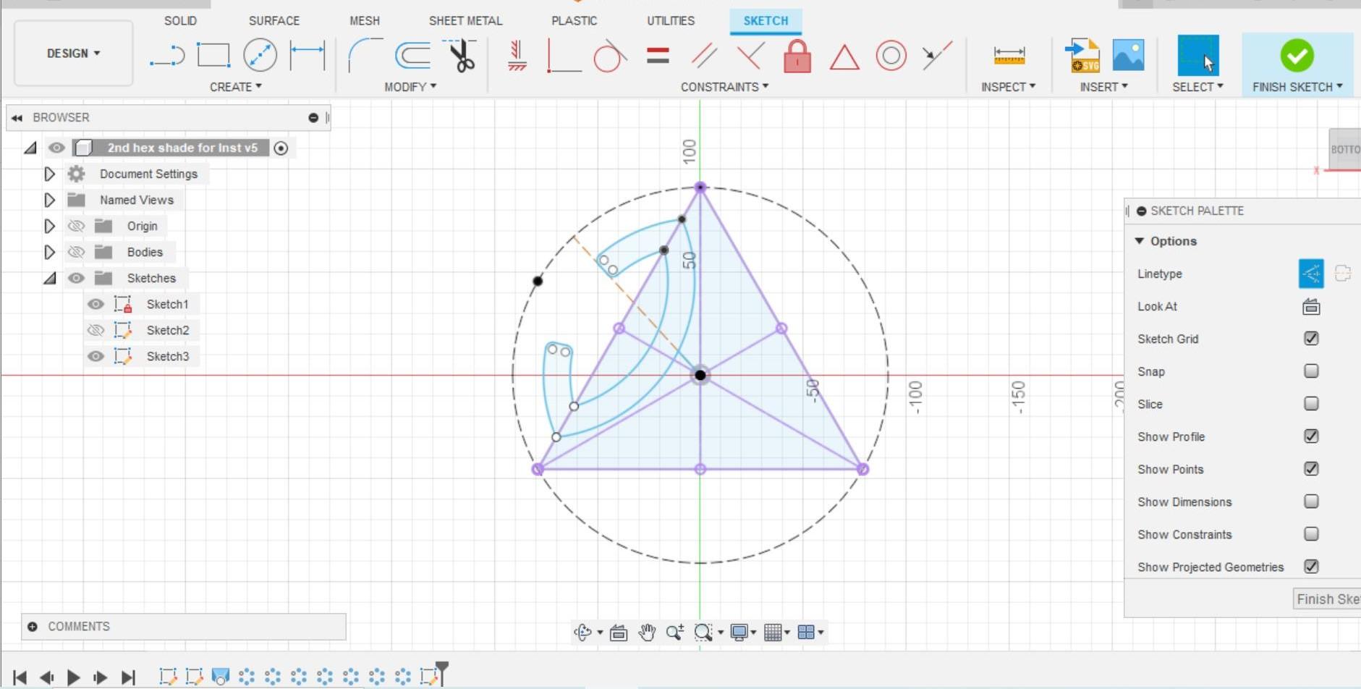Image resolution: width=1361 pixels, height=689 pixels.
Task: Apply the Tangent constraint
Action: pos(610,56)
